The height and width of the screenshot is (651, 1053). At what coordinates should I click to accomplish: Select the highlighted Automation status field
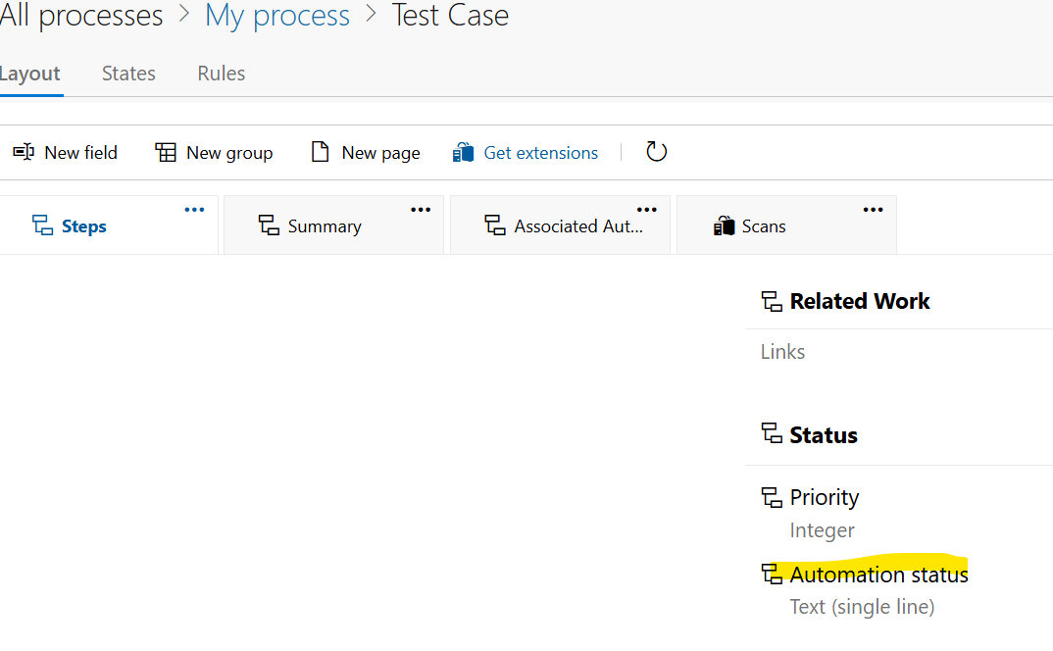tap(878, 574)
